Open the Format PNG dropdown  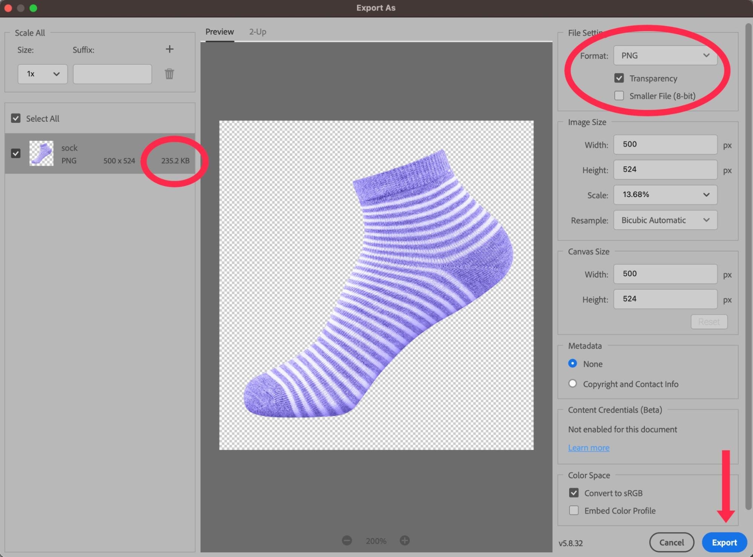click(x=665, y=55)
